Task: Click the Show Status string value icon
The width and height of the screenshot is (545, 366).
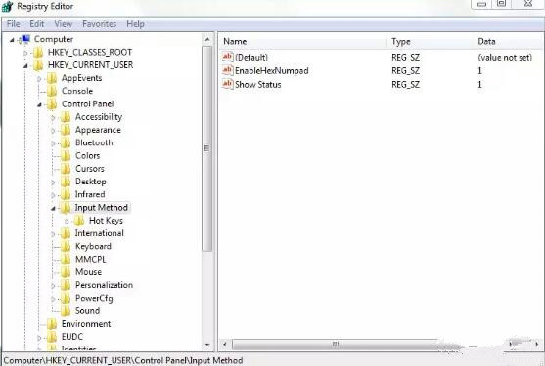Action: pyautogui.click(x=228, y=84)
